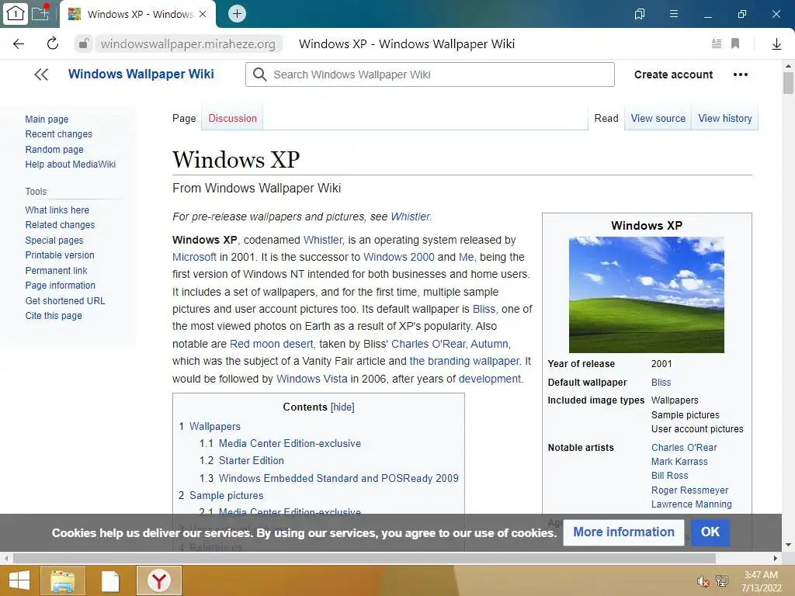The image size is (795, 596).
Task: Switch to the Discussion tab
Action: click(232, 118)
